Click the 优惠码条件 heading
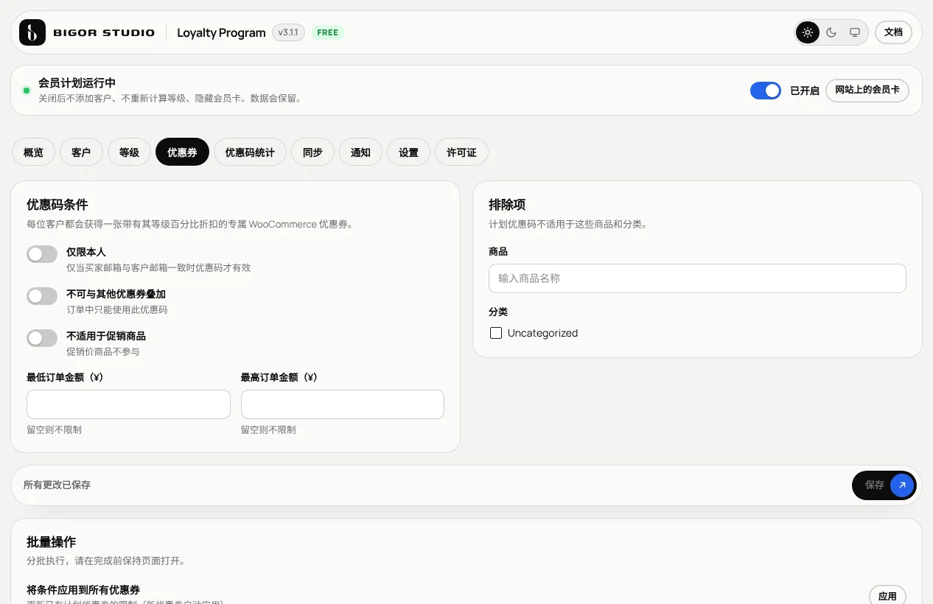933x604 pixels. 57,205
